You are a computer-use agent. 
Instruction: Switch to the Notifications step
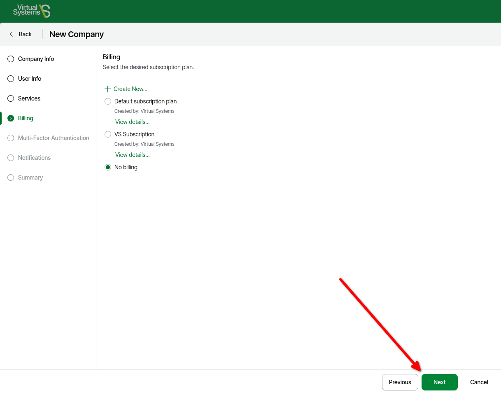[x=34, y=158]
